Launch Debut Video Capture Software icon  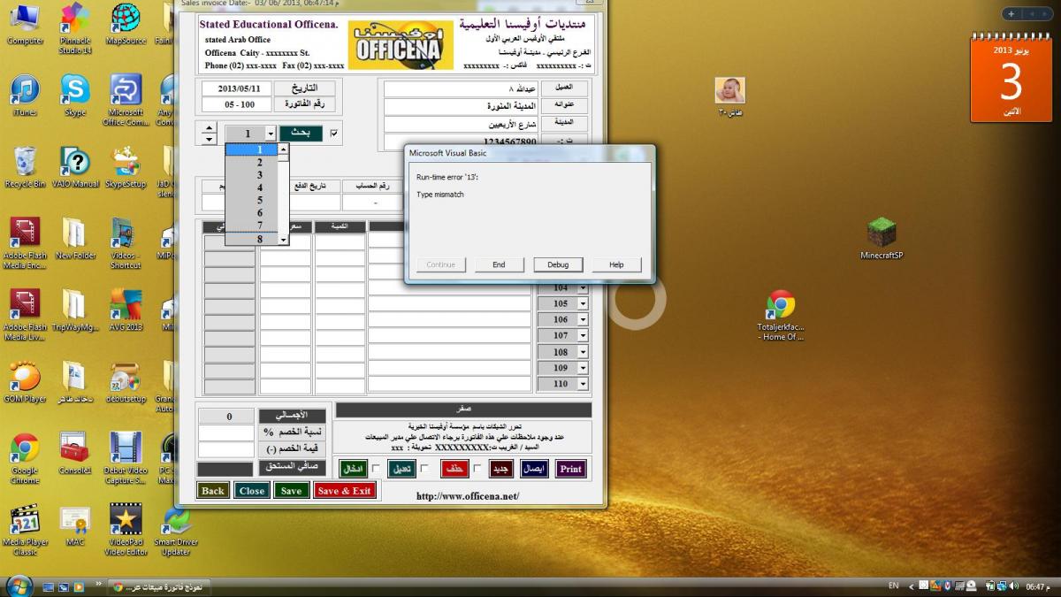126,458
